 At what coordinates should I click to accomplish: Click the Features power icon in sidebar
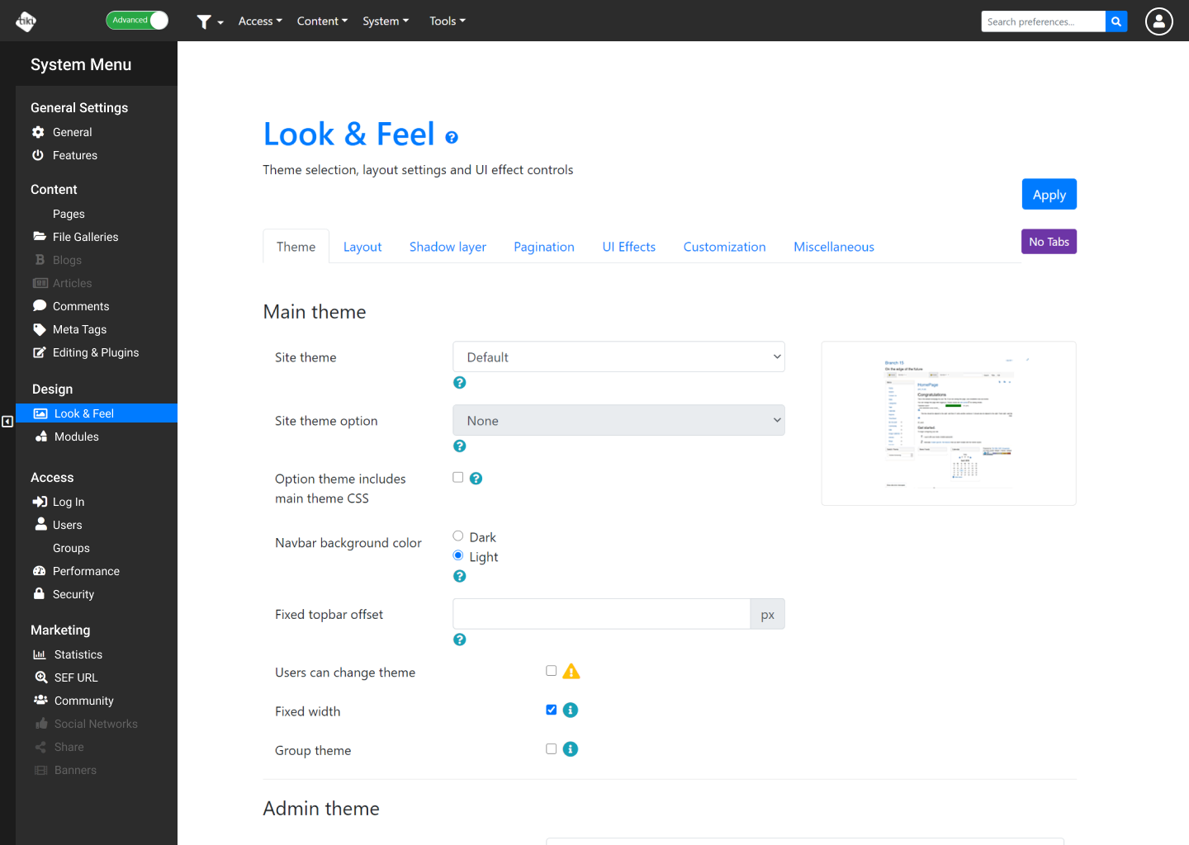click(38, 155)
